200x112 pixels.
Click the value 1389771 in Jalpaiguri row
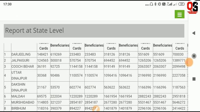click(x=179, y=60)
